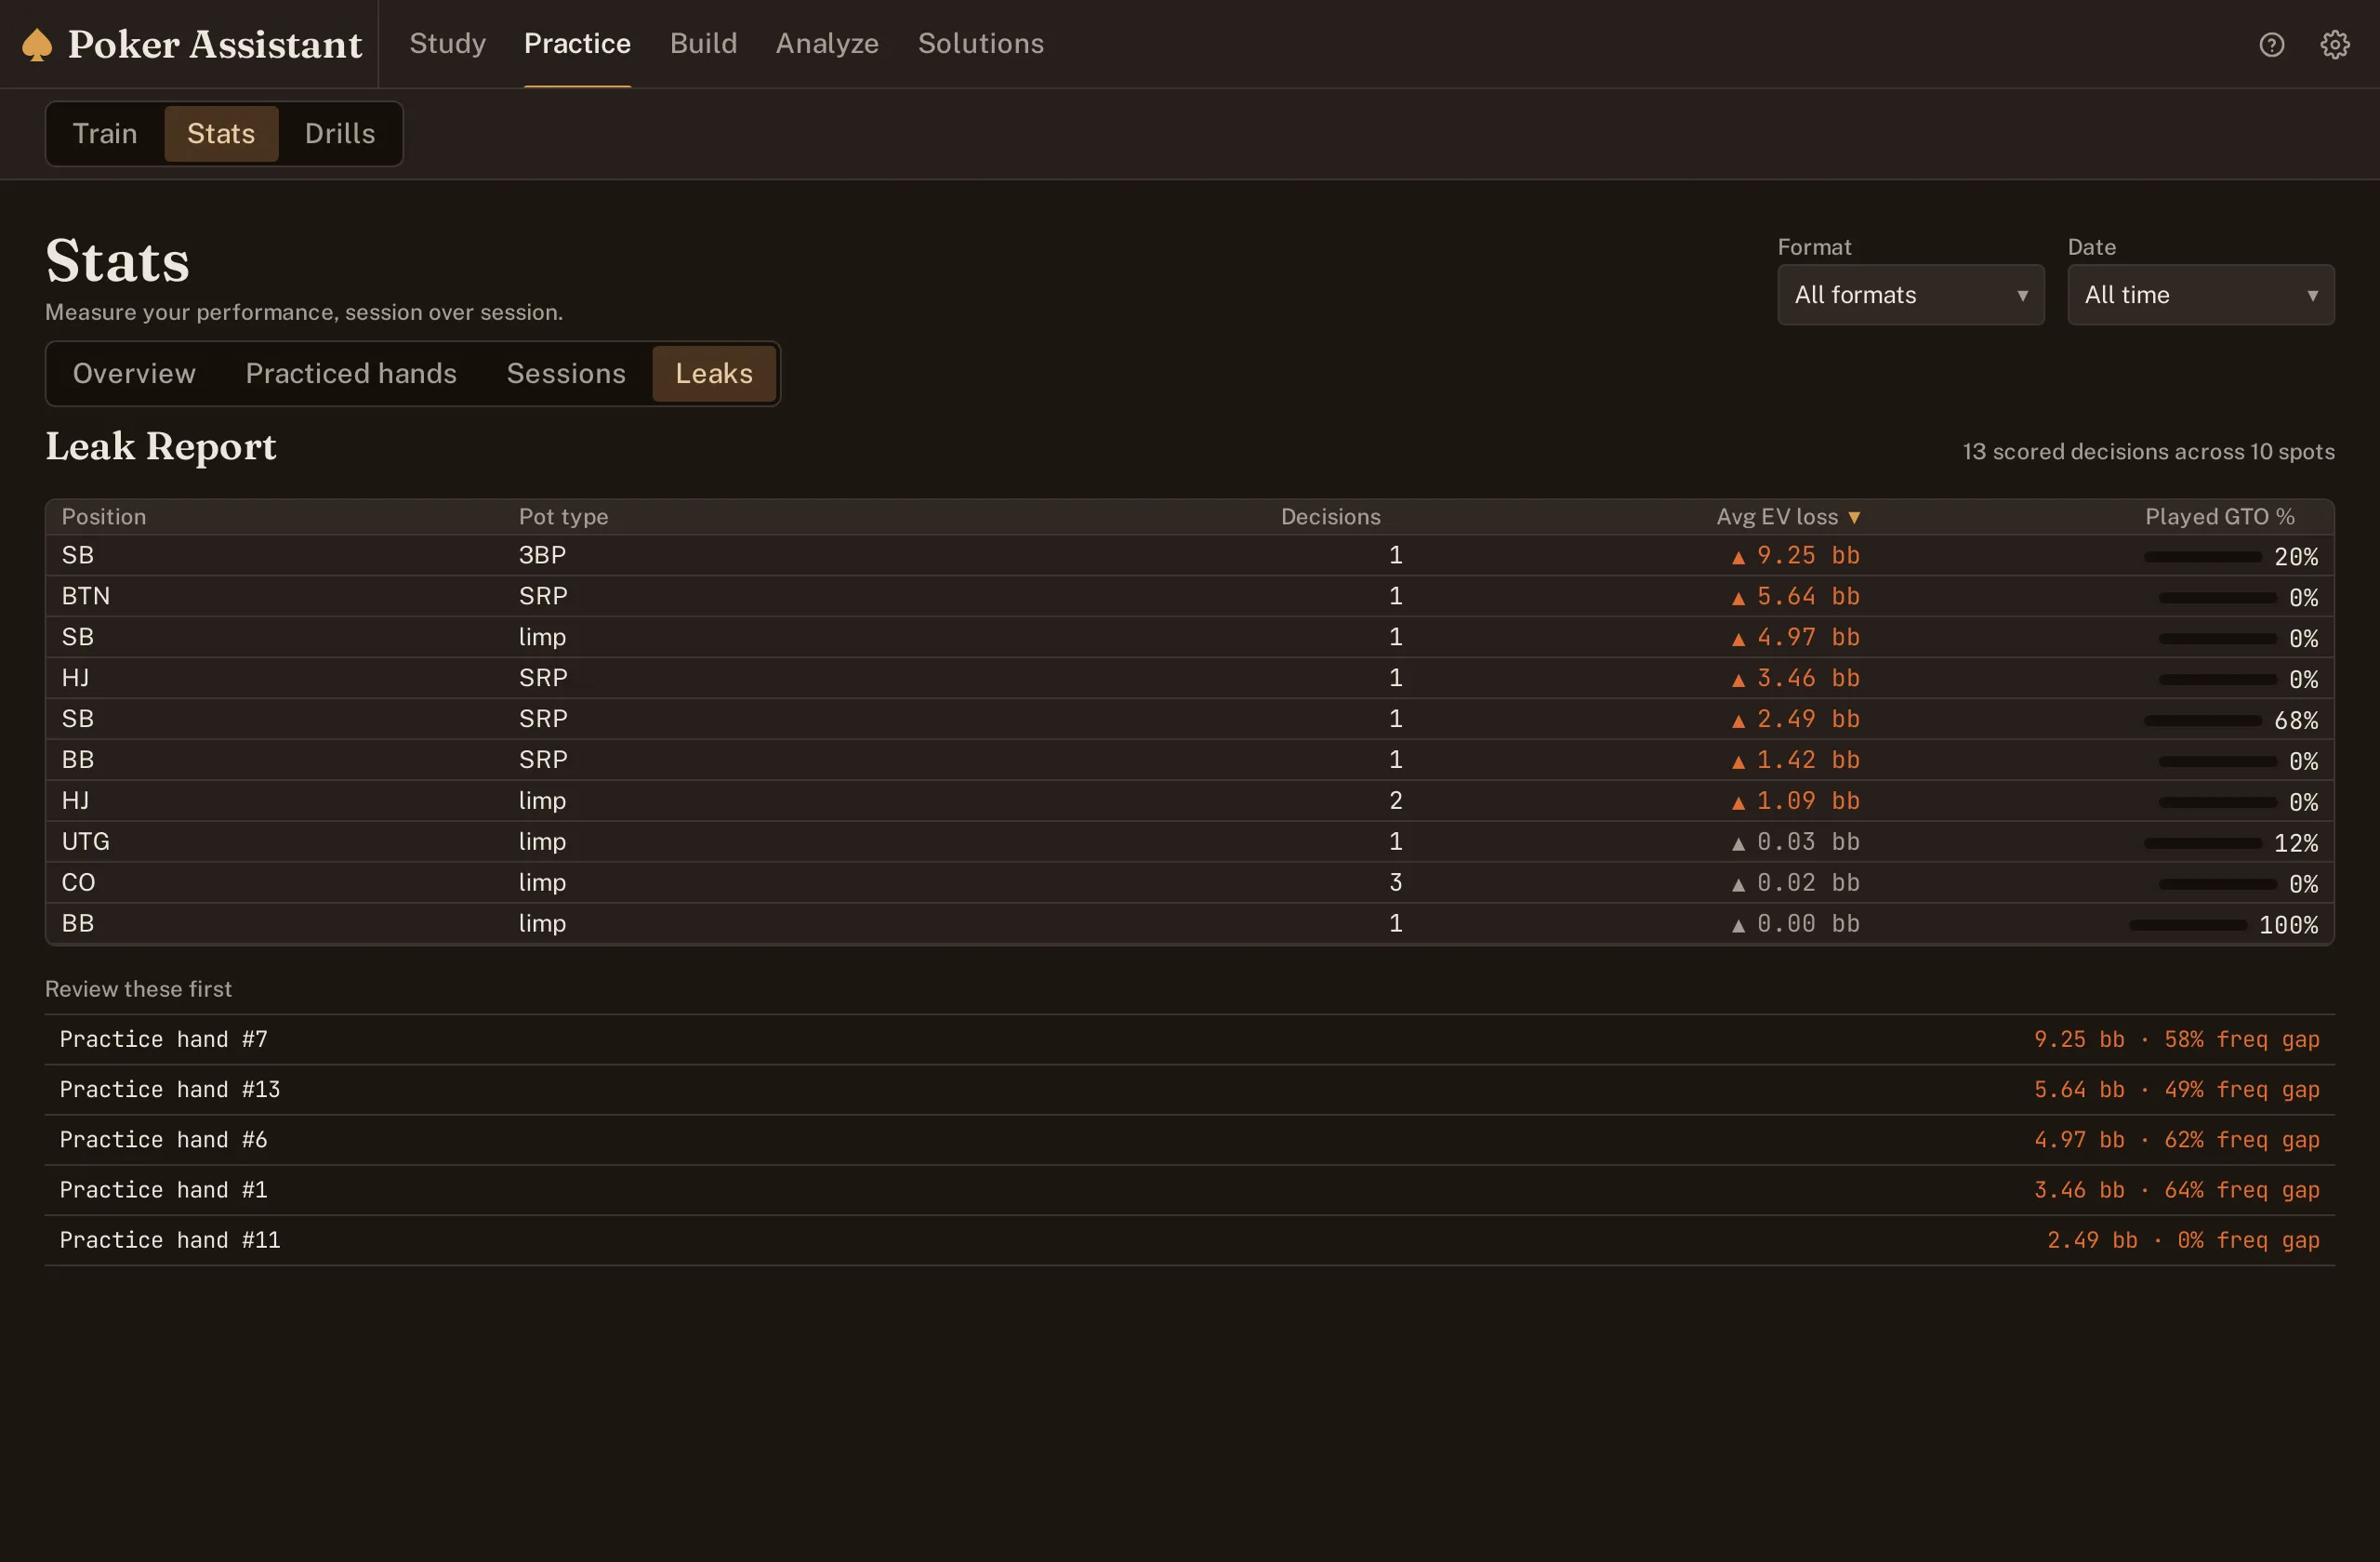Open the Practiced hands tab
This screenshot has height=1562, width=2380.
(x=351, y=374)
